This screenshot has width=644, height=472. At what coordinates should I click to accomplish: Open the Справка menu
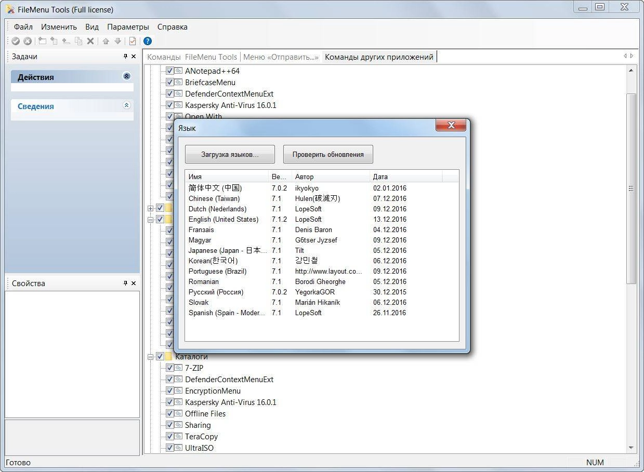(x=173, y=27)
